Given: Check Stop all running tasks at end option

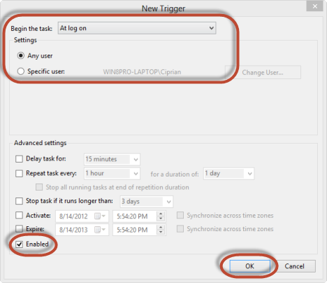Looking at the screenshot, I should click(x=39, y=187).
